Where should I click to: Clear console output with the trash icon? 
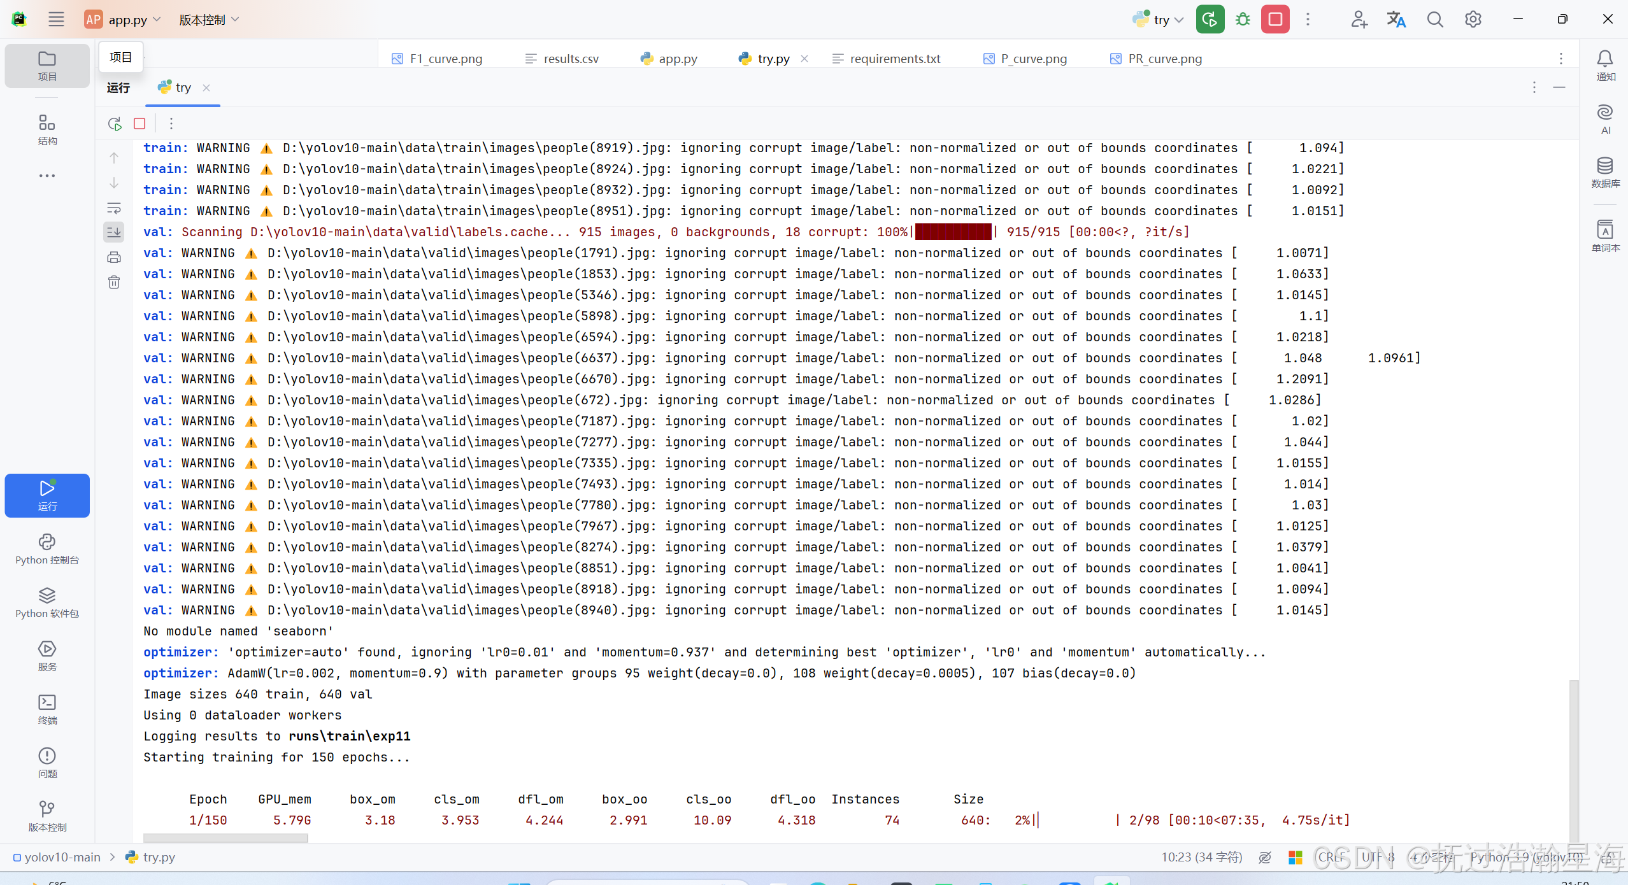coord(113,281)
